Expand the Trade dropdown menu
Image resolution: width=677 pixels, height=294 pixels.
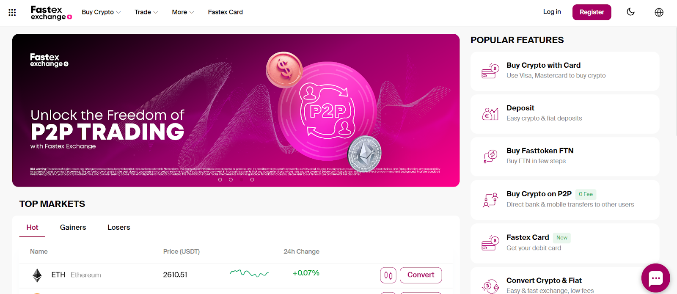pyautogui.click(x=146, y=12)
